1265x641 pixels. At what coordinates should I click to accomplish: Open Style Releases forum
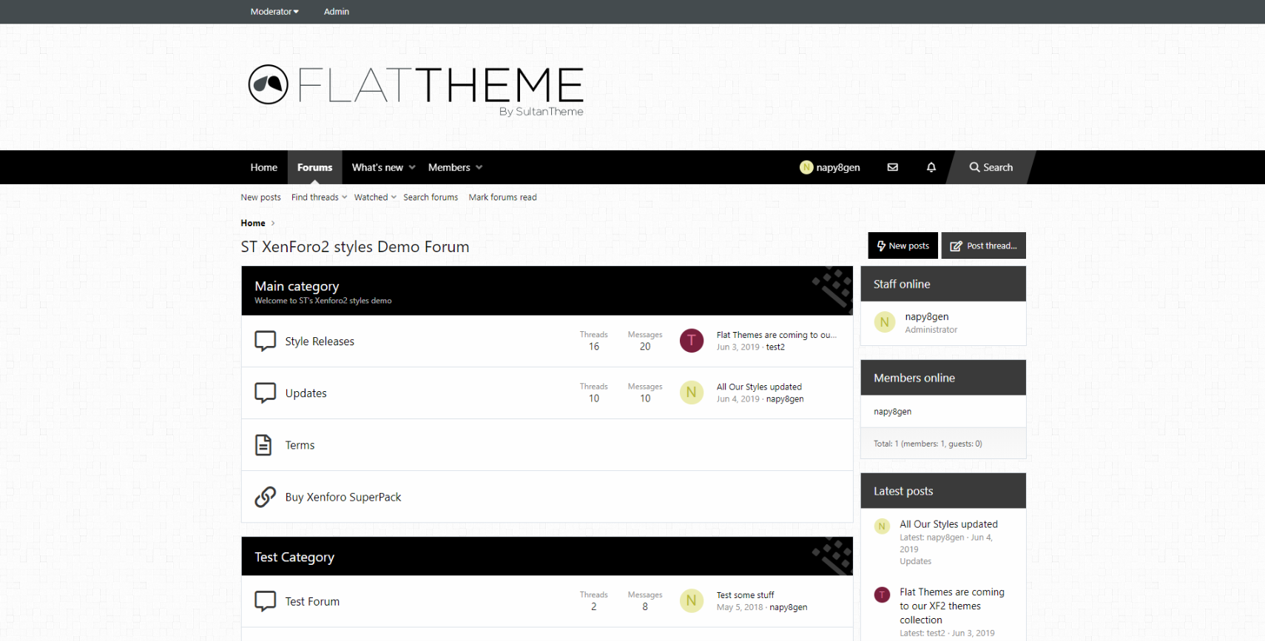320,342
